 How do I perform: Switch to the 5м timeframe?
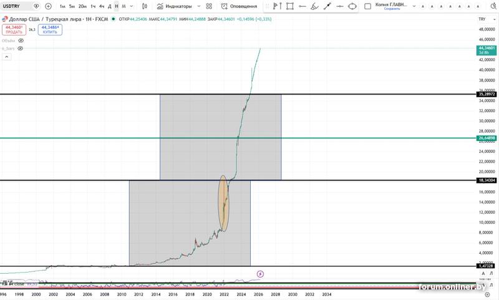pos(72,6)
